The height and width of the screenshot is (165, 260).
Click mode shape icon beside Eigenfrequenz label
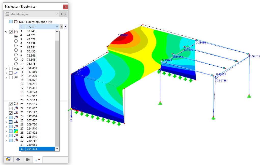tap(16, 22)
